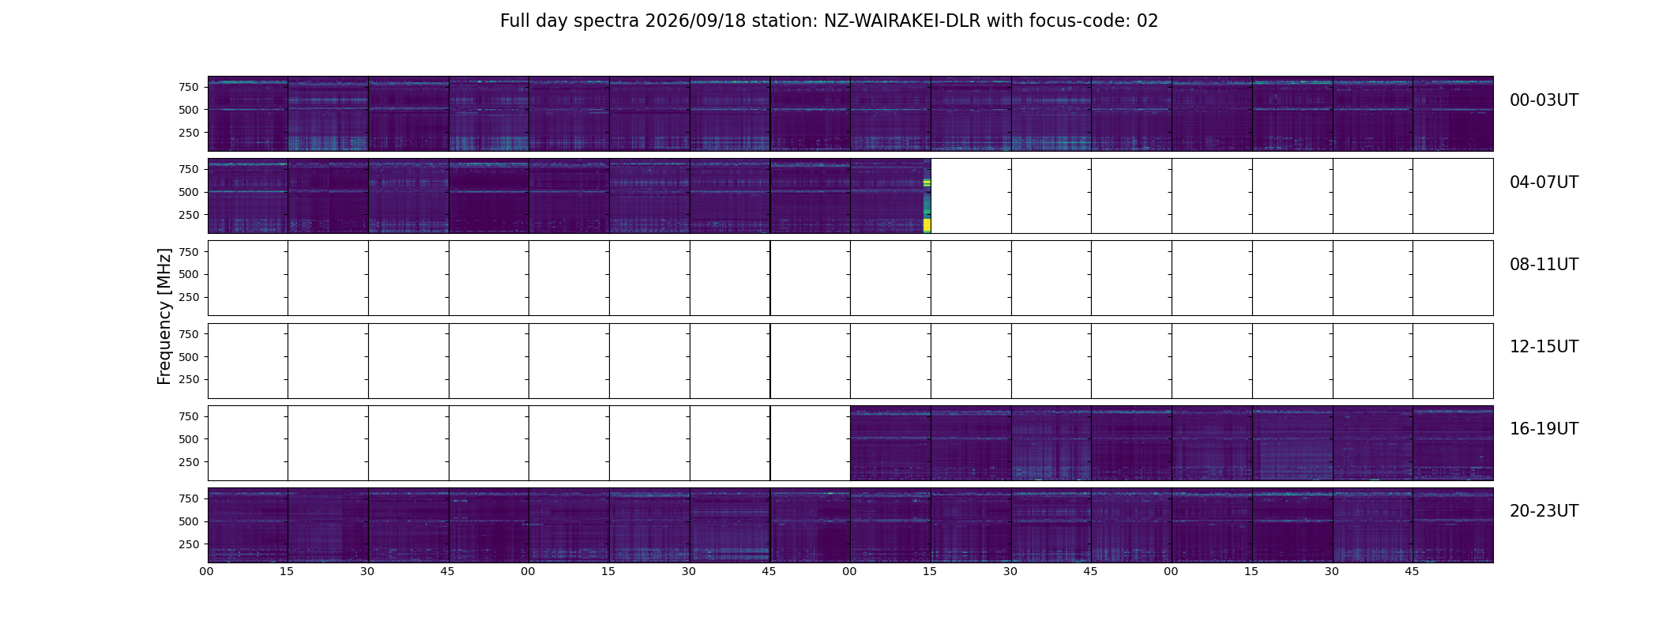Click the empty last panel of 12-15UT row
Viewport: 1659px width, 632px height.
(x=1453, y=361)
